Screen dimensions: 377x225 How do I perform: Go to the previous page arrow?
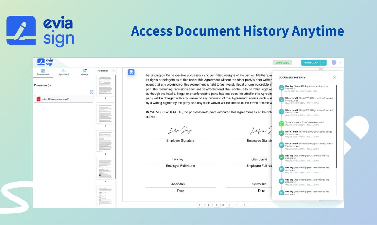(x=208, y=205)
